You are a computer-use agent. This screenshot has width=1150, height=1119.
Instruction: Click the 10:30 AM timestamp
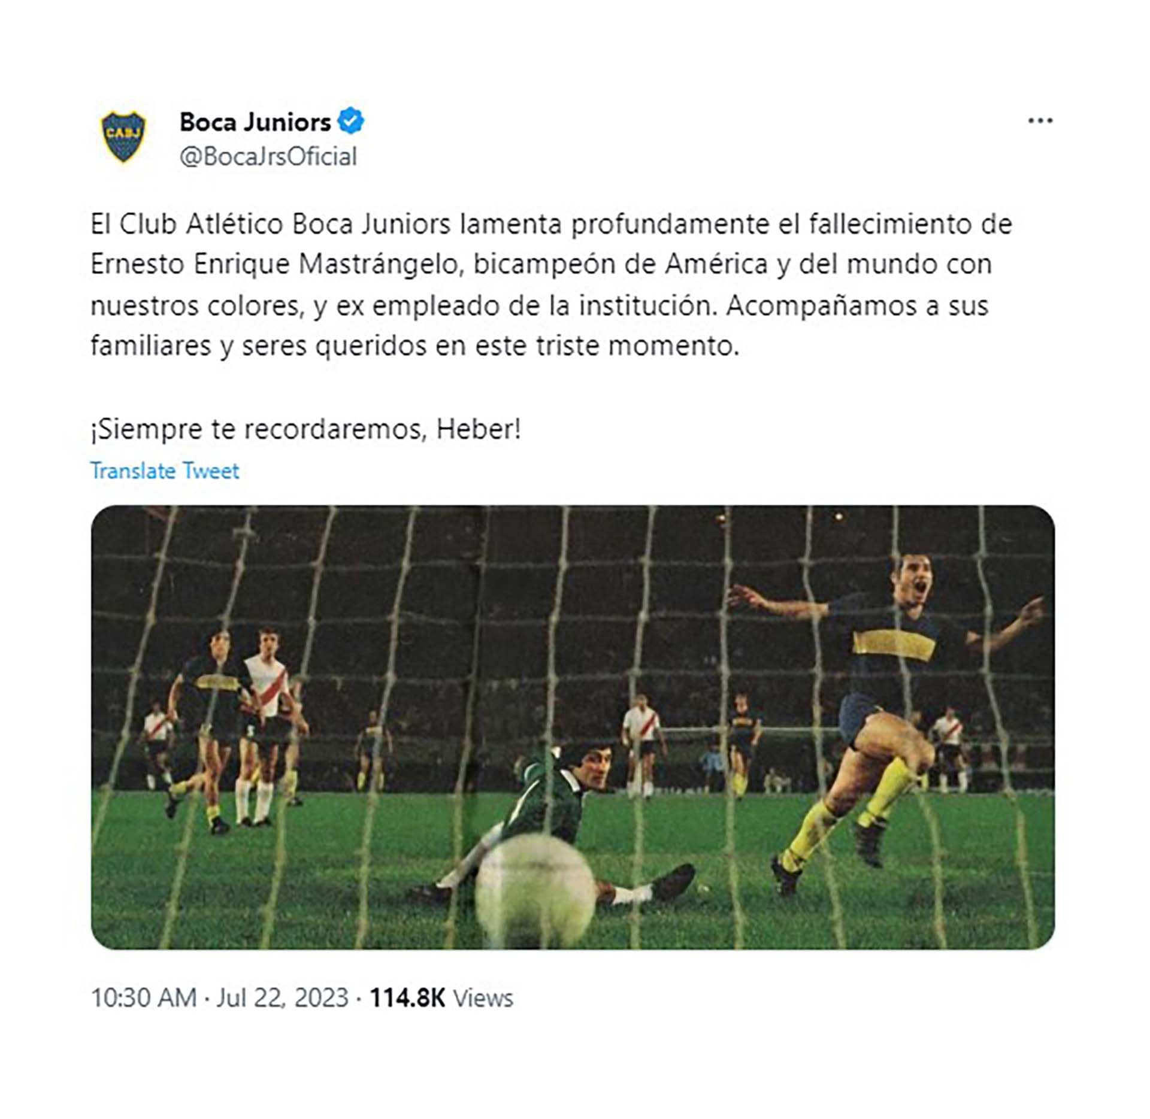click(x=144, y=998)
